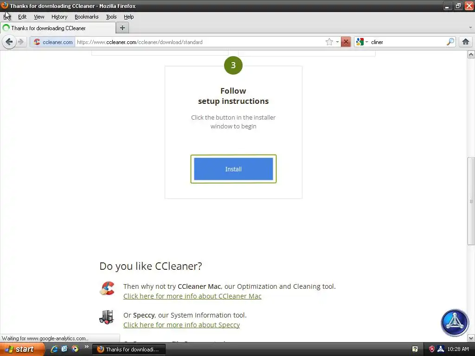This screenshot has width=475, height=356.
Task: Click the page scrollbar up arrow
Action: [471, 55]
